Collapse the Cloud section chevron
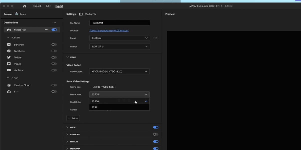This screenshot has width=301, height=150. [8, 78]
